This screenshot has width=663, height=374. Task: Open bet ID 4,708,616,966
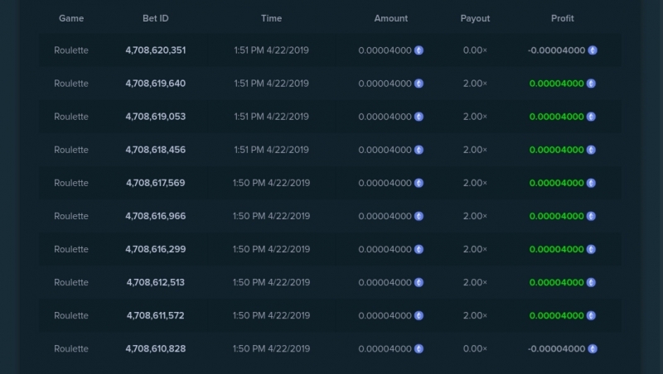(156, 216)
